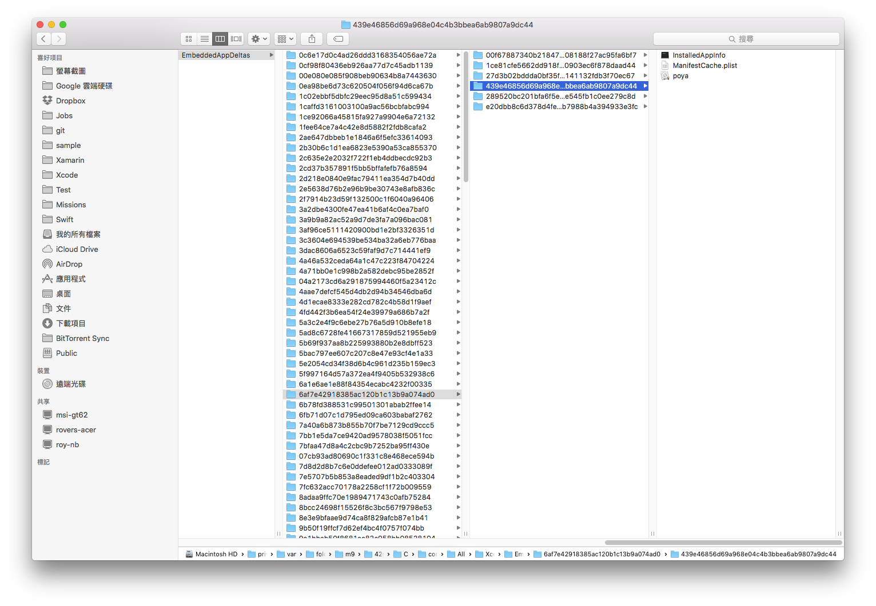Open AirDrop in the sidebar

pyautogui.click(x=69, y=264)
